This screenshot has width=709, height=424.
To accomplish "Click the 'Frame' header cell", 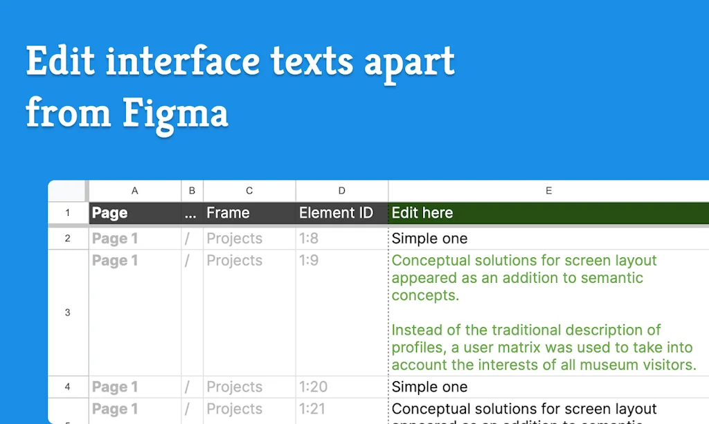I will [249, 213].
